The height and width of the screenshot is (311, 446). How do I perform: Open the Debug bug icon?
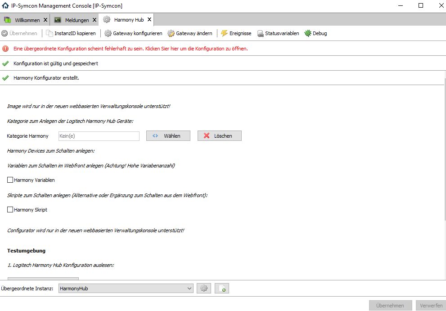[x=308, y=33]
